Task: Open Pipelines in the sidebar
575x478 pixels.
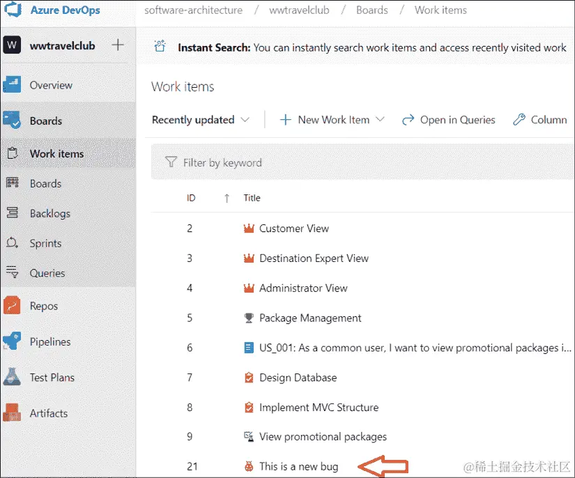Action: pos(50,341)
